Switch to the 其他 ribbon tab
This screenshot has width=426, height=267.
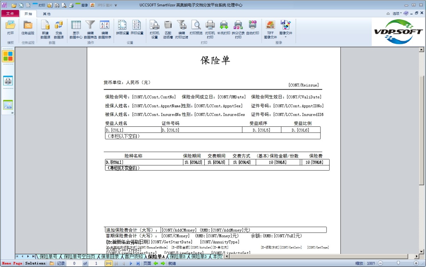(x=46, y=13)
